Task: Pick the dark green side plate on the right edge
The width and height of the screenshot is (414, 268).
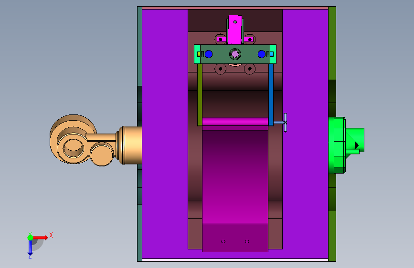Action: point(332,134)
